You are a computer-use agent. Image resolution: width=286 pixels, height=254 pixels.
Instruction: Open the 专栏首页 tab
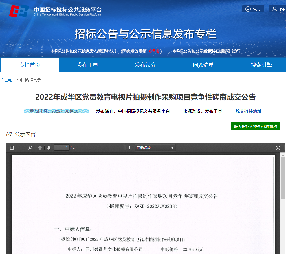coord(30,65)
